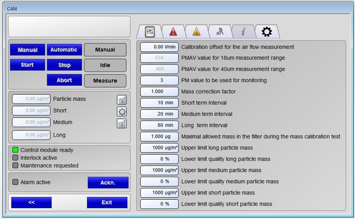Acknowledge alarm with Ackn. button

tap(108, 182)
